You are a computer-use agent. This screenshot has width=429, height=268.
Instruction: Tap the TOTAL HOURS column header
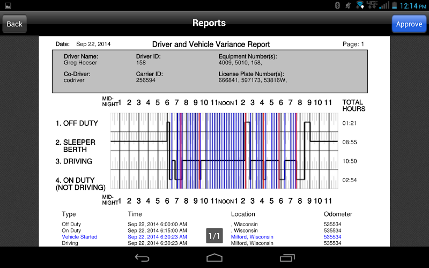click(x=354, y=106)
